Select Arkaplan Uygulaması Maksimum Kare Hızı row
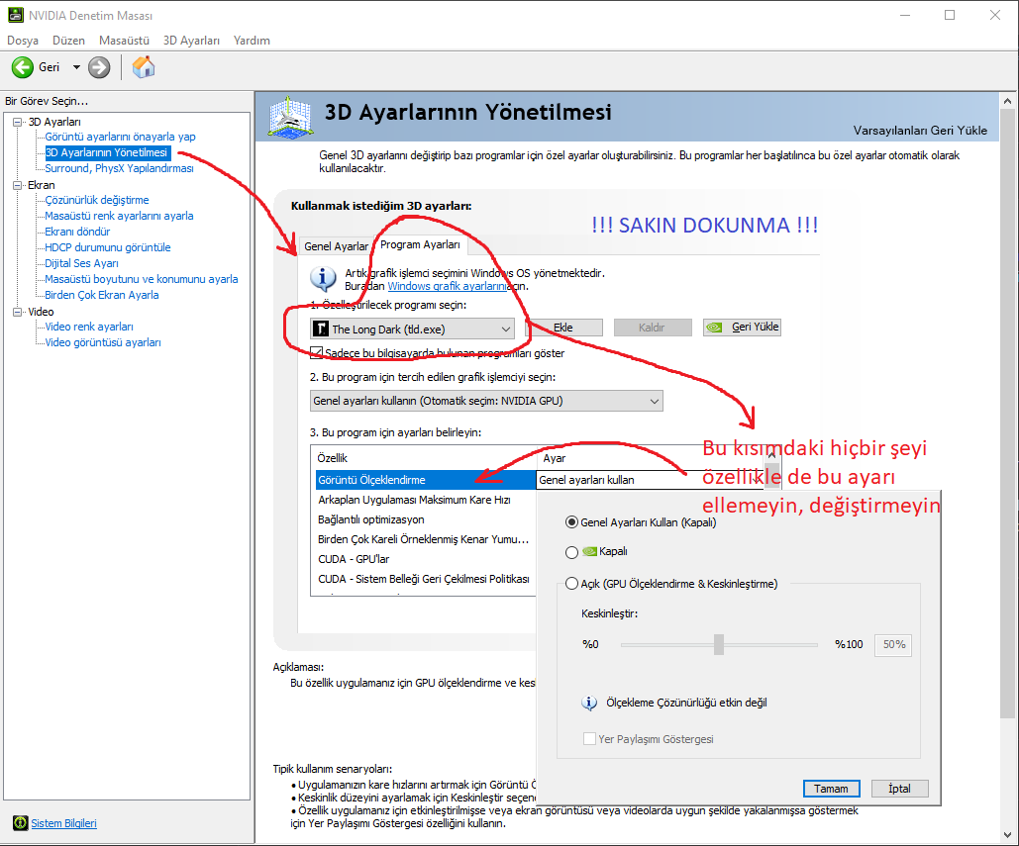The width and height of the screenshot is (1019, 846). coord(415,500)
